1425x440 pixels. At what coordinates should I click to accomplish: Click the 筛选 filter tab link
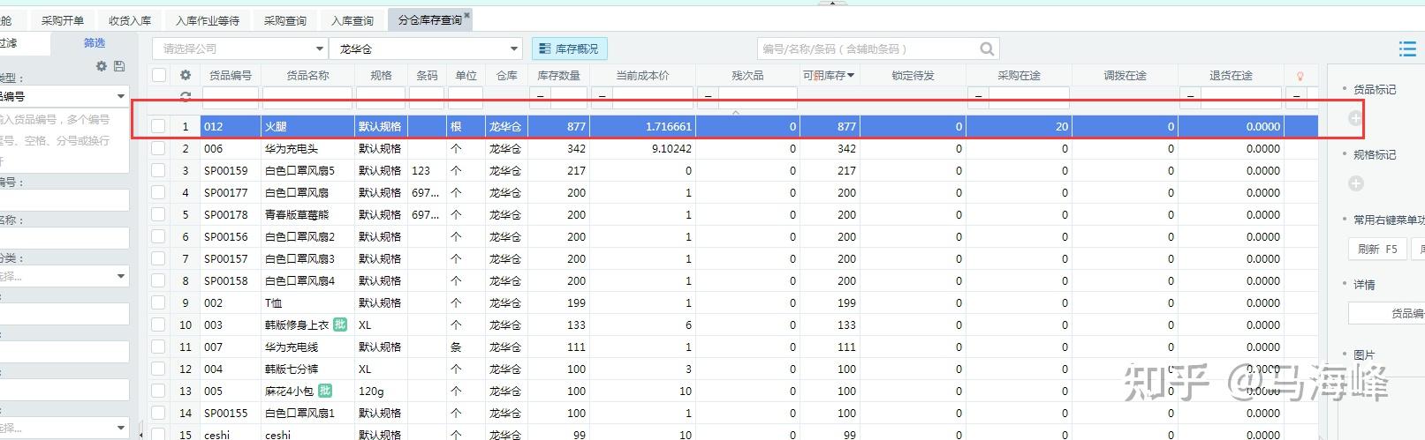coord(95,43)
